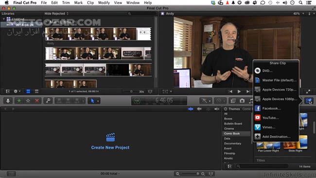This screenshot has width=316, height=178.
Task: Toggle timeline snapping
Action: [x=217, y=109]
